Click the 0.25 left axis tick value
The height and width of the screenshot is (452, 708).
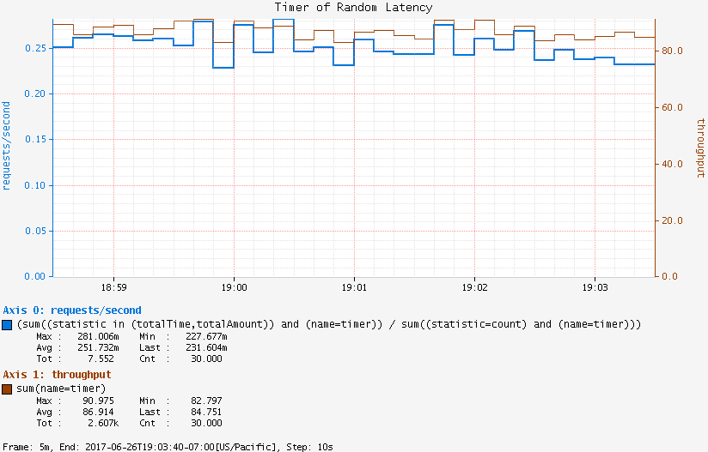click(33, 48)
